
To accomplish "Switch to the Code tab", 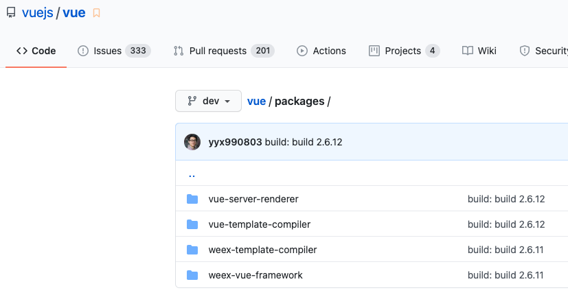I will (36, 51).
